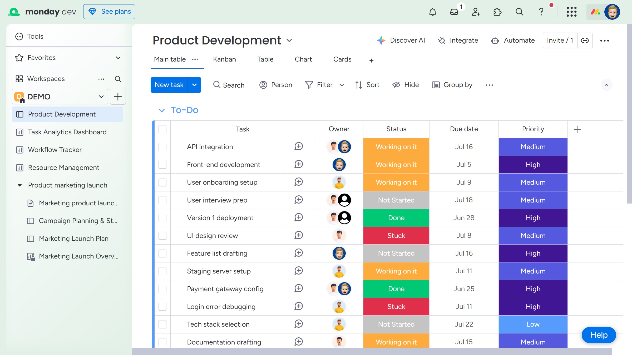Switch to the Kanban view tab
The height and width of the screenshot is (355, 632).
(224, 59)
